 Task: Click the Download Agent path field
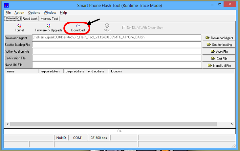coord(117,38)
